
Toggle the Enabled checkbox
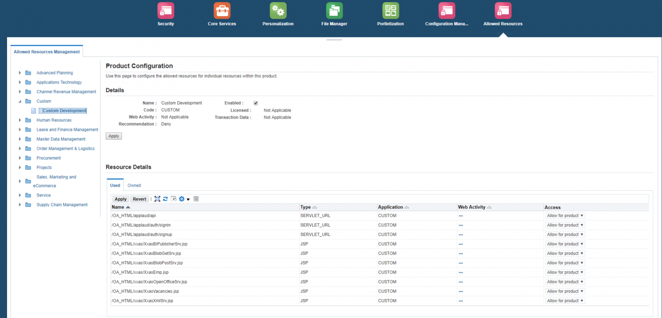(256, 103)
